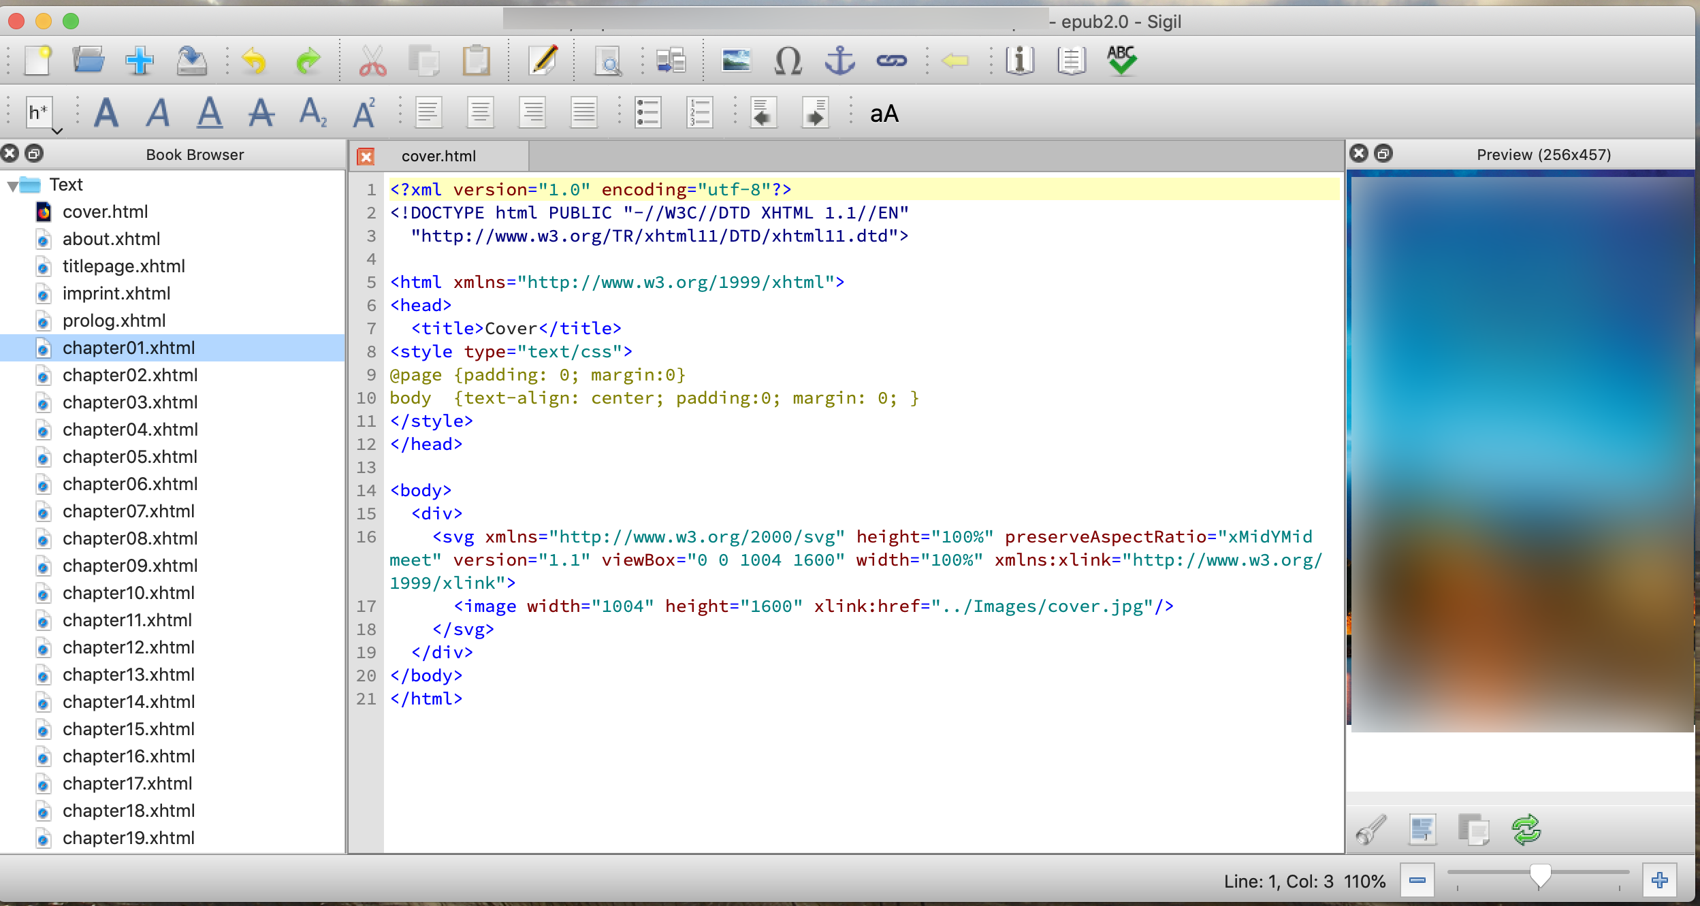
Task: Toggle strikethrough text formatting
Action: click(261, 113)
